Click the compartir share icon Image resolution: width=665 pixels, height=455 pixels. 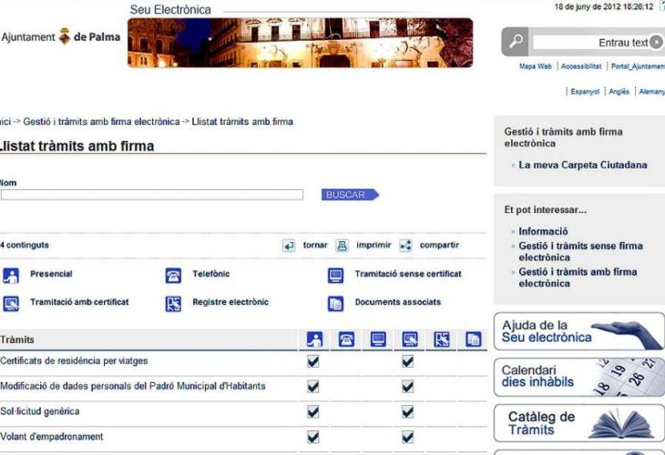(x=405, y=246)
